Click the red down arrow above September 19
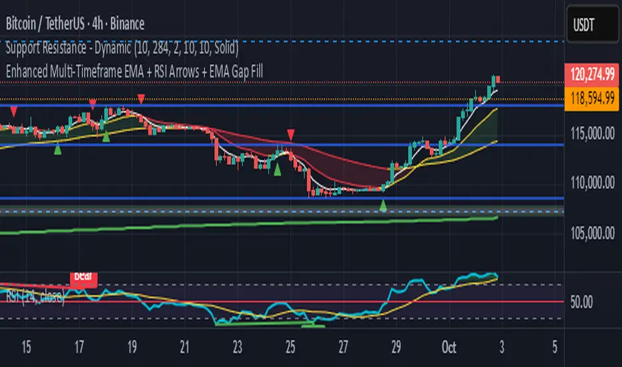This screenshot has height=367, width=622. coord(141,98)
